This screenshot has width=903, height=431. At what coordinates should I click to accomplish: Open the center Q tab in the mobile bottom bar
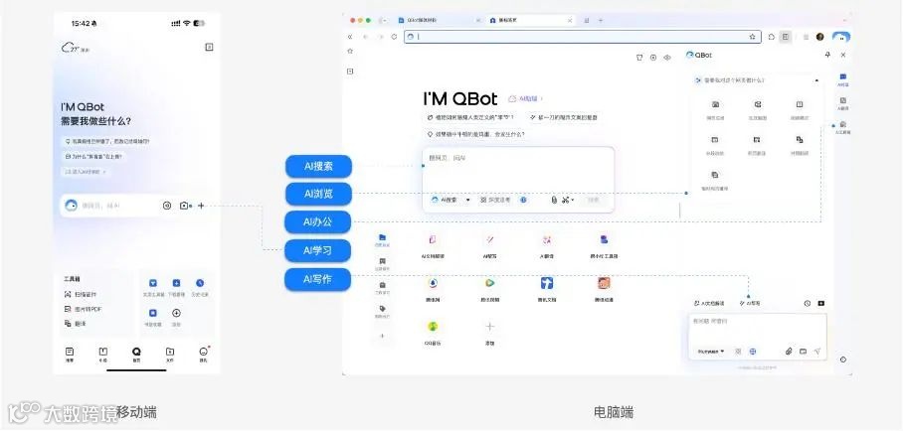pyautogui.click(x=136, y=354)
